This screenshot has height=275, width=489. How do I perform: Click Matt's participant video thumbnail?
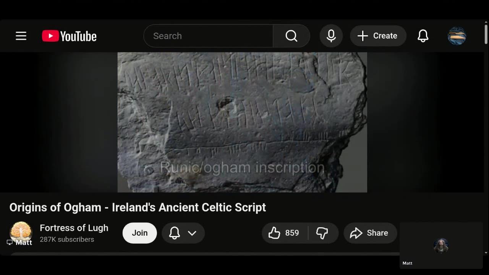[x=441, y=246]
